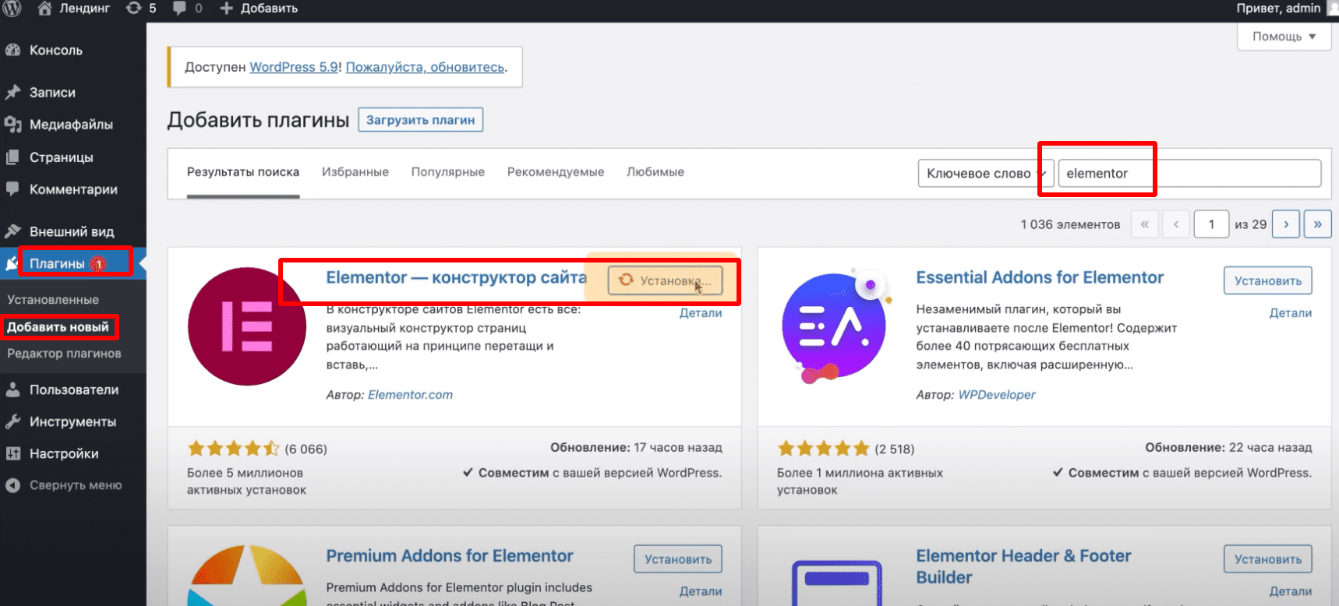
Task: Click the Инструменты wrench icon
Action: click(x=12, y=421)
